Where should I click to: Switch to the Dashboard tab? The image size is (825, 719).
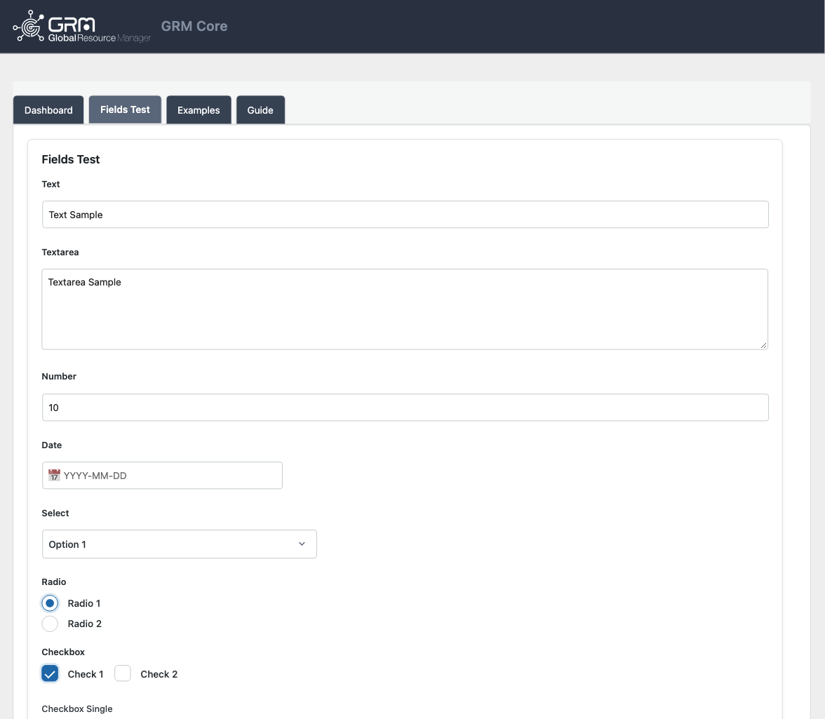[48, 110]
